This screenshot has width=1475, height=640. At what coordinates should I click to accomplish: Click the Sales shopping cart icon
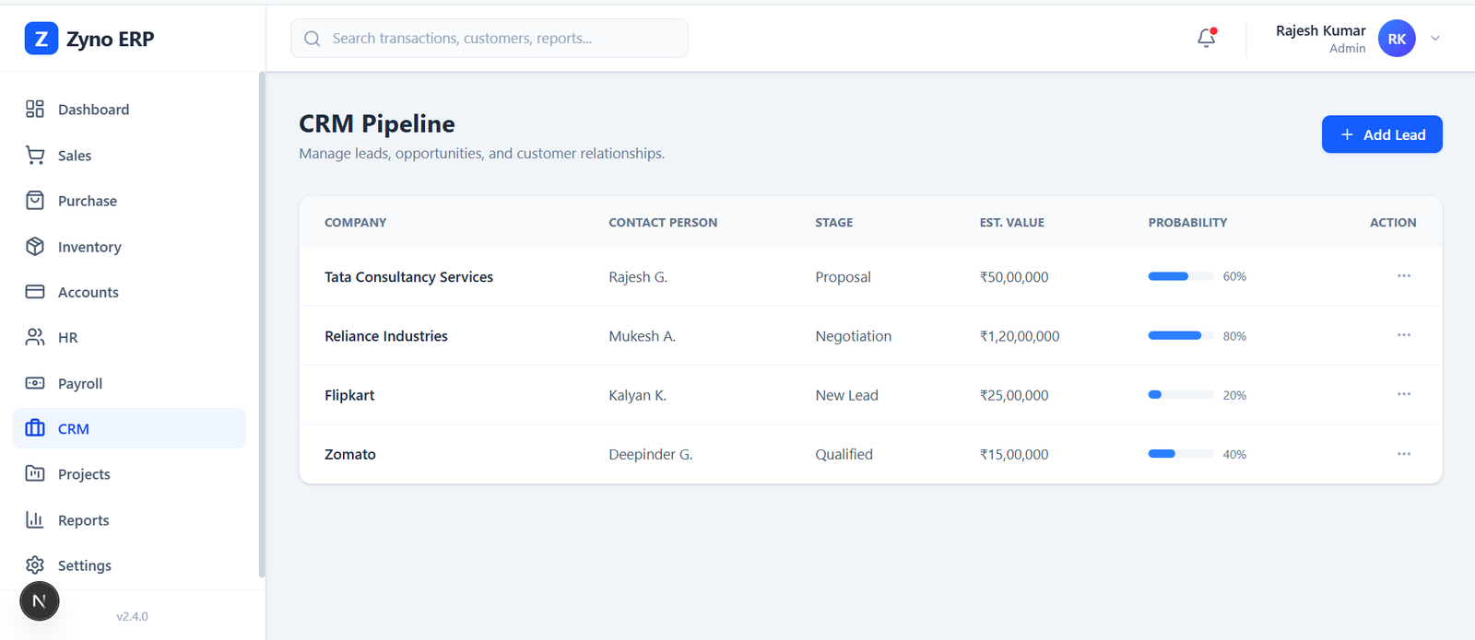tap(35, 156)
